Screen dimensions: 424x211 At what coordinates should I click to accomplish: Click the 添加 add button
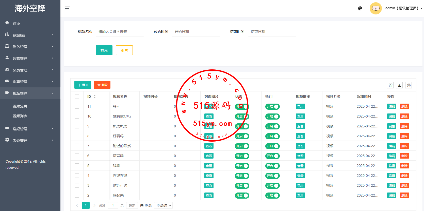point(83,85)
